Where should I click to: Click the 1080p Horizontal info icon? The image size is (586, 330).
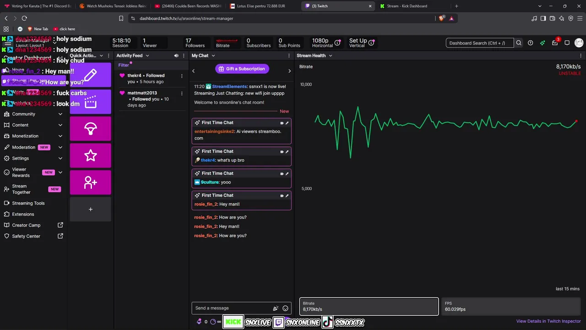(x=337, y=43)
